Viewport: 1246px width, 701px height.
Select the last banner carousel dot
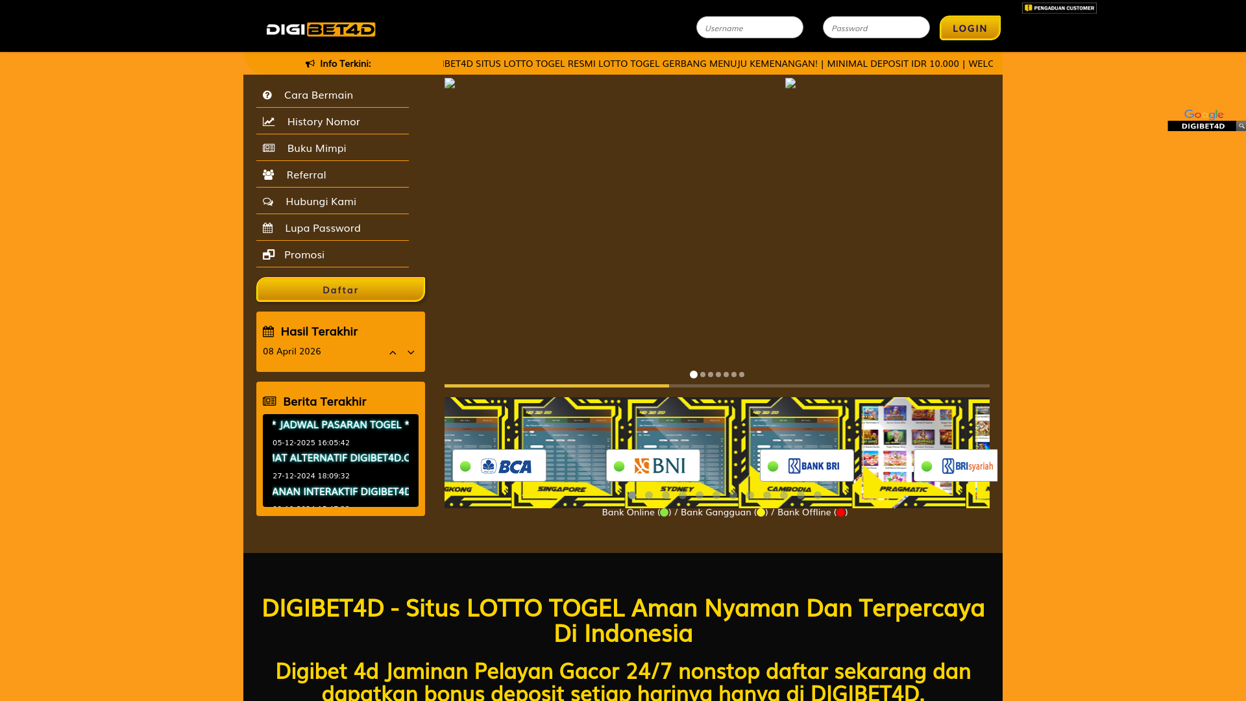[x=742, y=375]
